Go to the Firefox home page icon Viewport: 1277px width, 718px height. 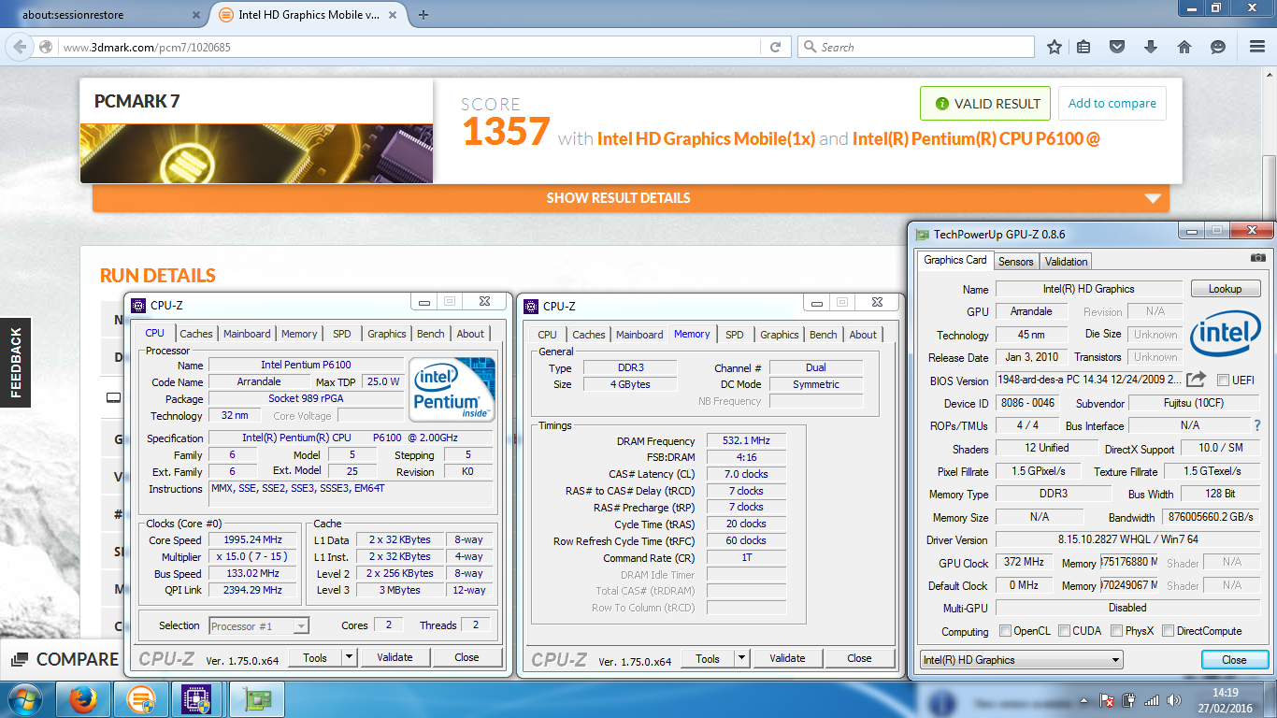[1184, 47]
